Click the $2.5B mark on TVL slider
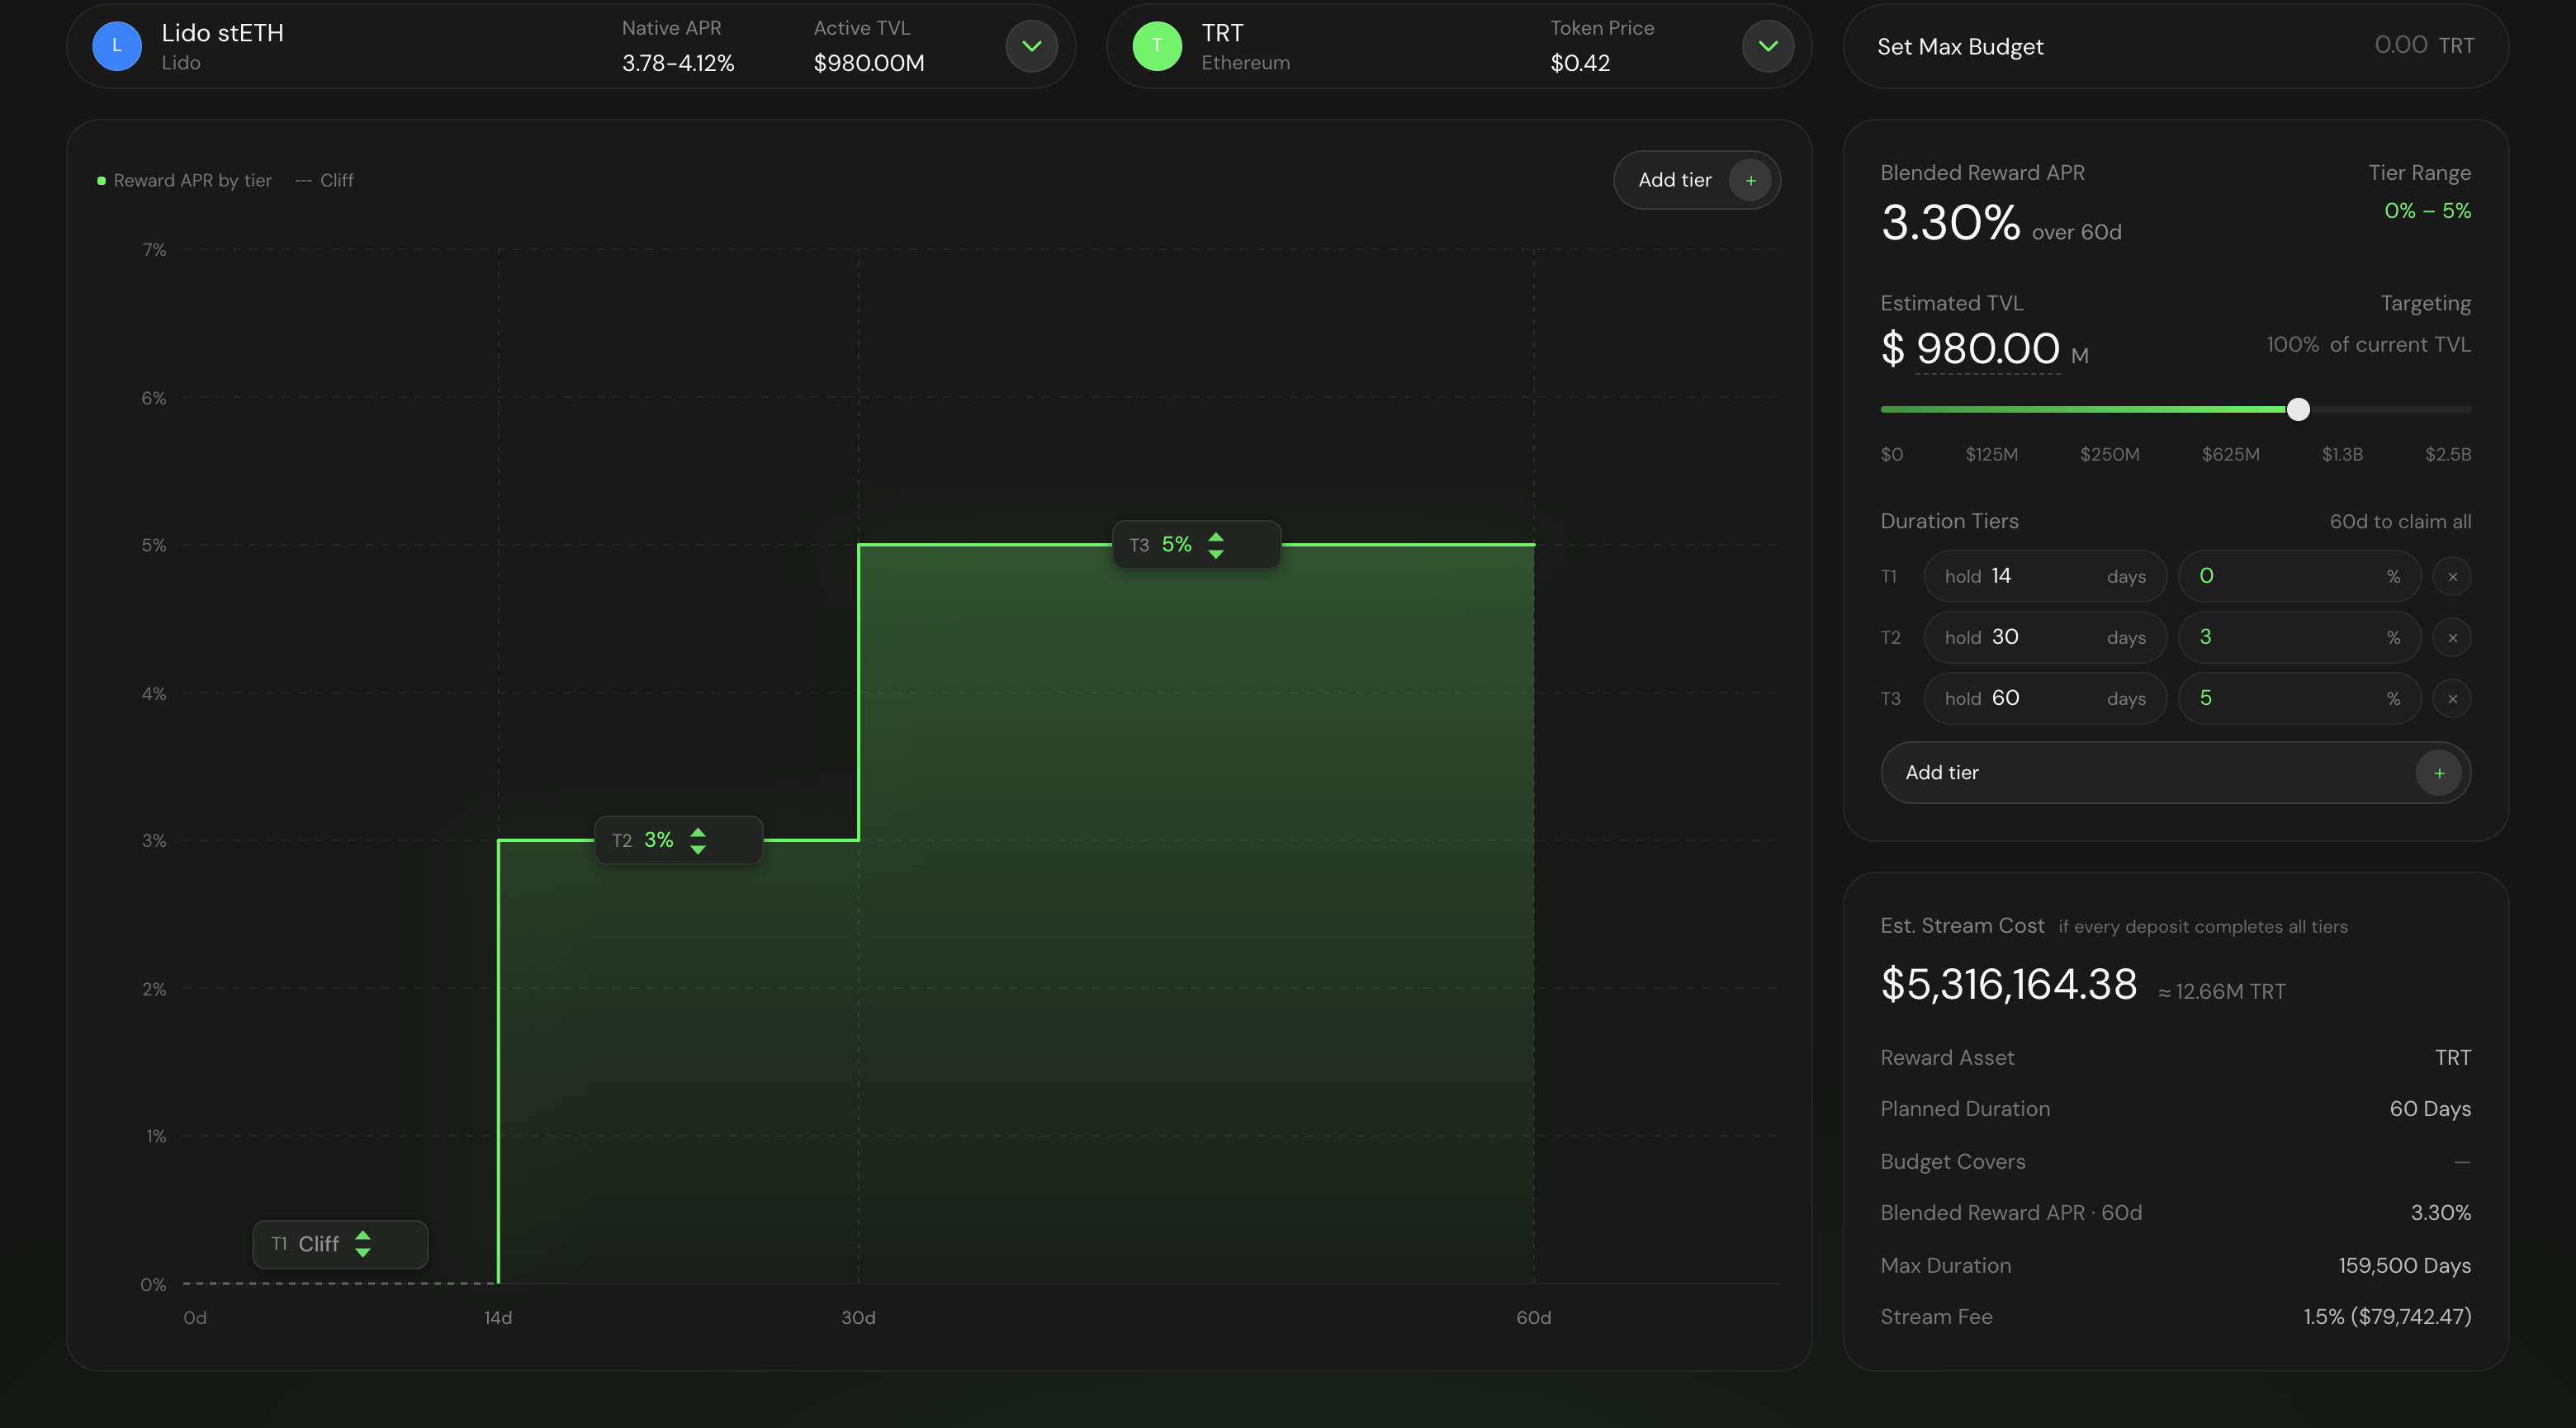2576x1428 pixels. click(x=2447, y=454)
